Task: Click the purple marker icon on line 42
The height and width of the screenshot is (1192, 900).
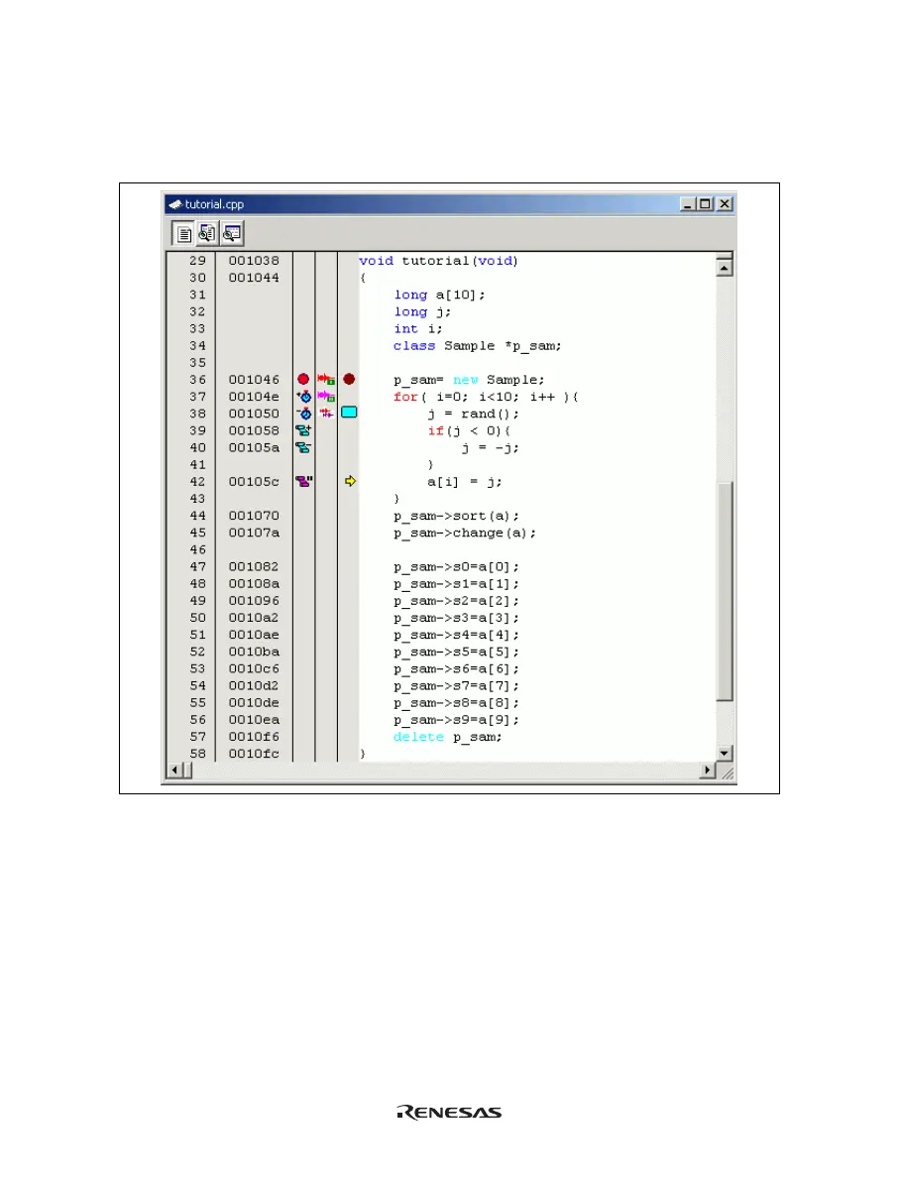Action: 304,481
